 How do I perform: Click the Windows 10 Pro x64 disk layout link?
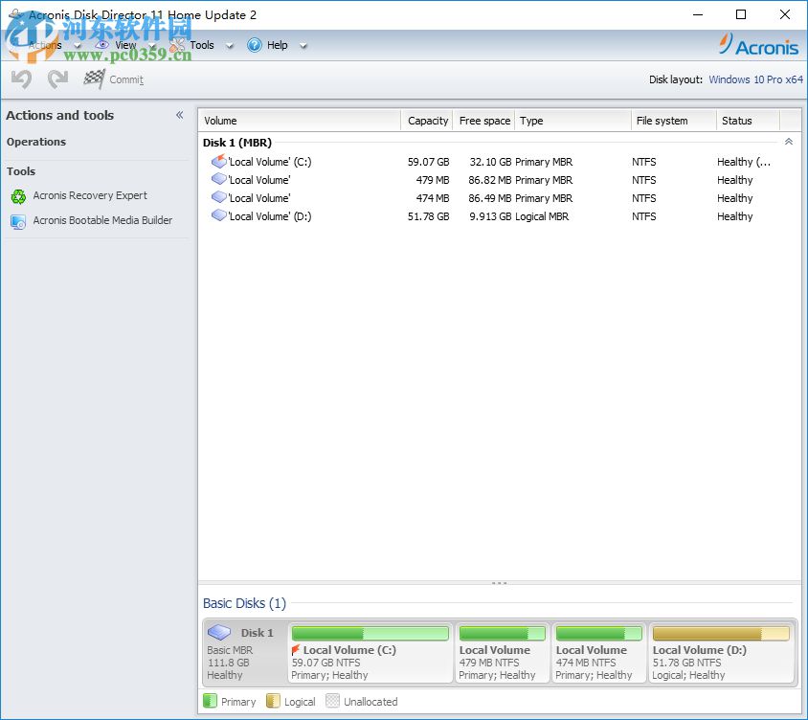[x=756, y=79]
